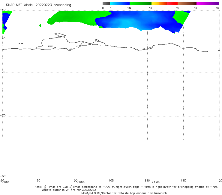The image size is (222, 195).
Task: Click the longitude label '105'
Action: tap(111, 181)
